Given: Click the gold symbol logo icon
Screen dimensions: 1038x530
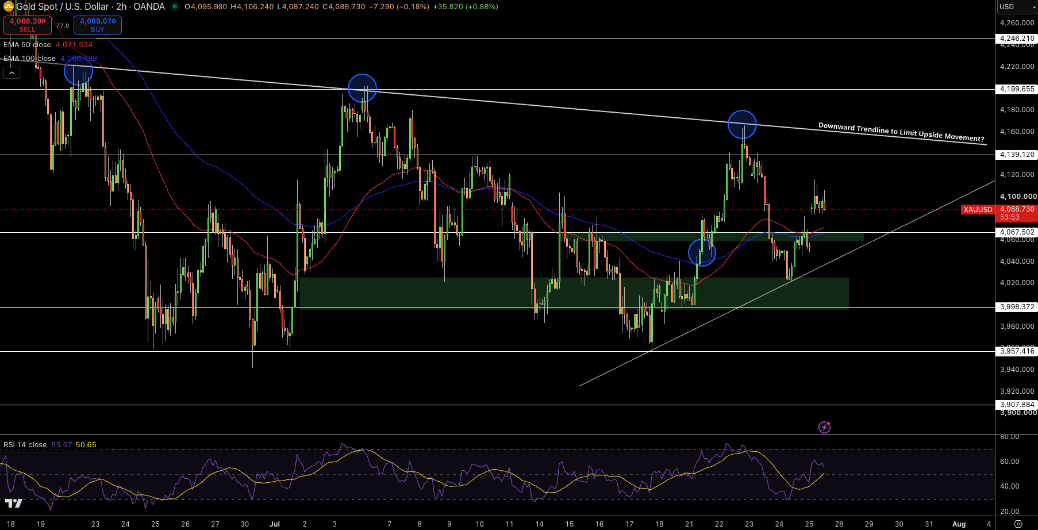Looking at the screenshot, I should point(9,7).
